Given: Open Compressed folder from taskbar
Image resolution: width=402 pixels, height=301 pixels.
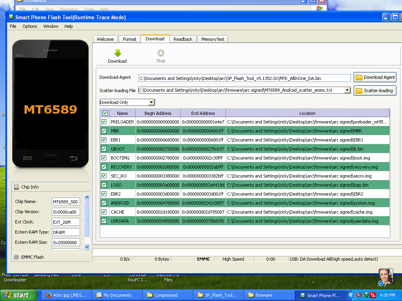Looking at the screenshot, I should coord(168,295).
